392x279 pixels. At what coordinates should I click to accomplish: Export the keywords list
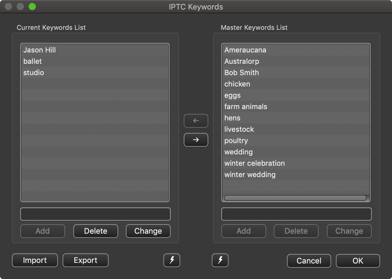point(86,260)
